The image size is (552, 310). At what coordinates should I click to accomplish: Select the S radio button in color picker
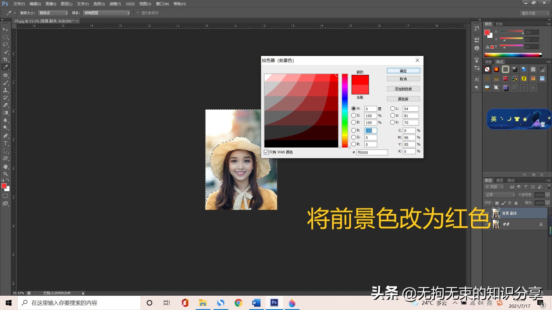tap(354, 115)
